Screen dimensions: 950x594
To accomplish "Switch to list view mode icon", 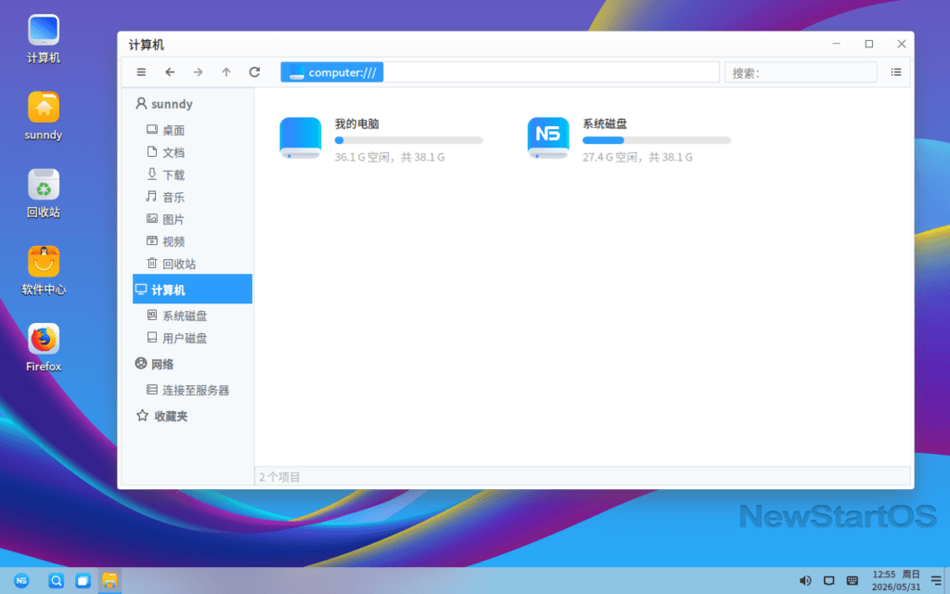I will 896,72.
